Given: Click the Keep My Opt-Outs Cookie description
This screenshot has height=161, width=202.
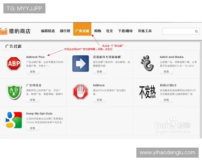Looking at the screenshot, I should 44,120.
